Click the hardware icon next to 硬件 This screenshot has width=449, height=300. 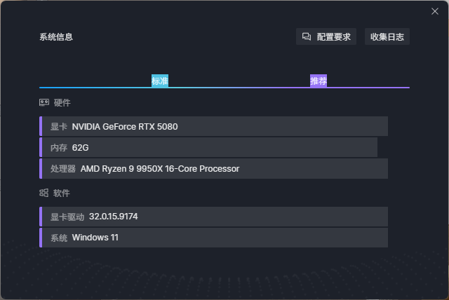click(x=44, y=102)
